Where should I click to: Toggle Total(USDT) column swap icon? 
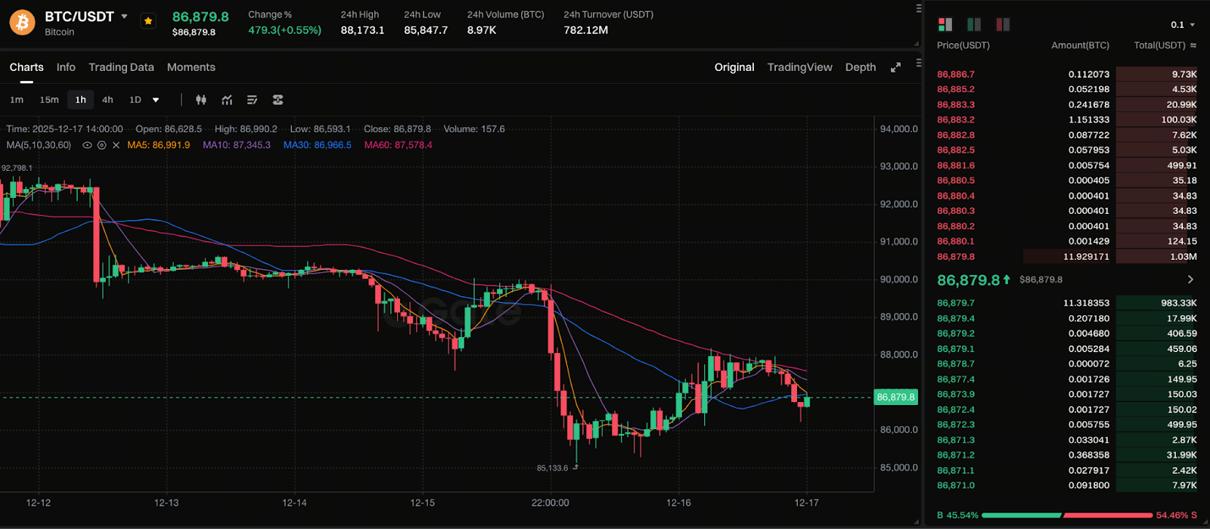pos(1193,45)
